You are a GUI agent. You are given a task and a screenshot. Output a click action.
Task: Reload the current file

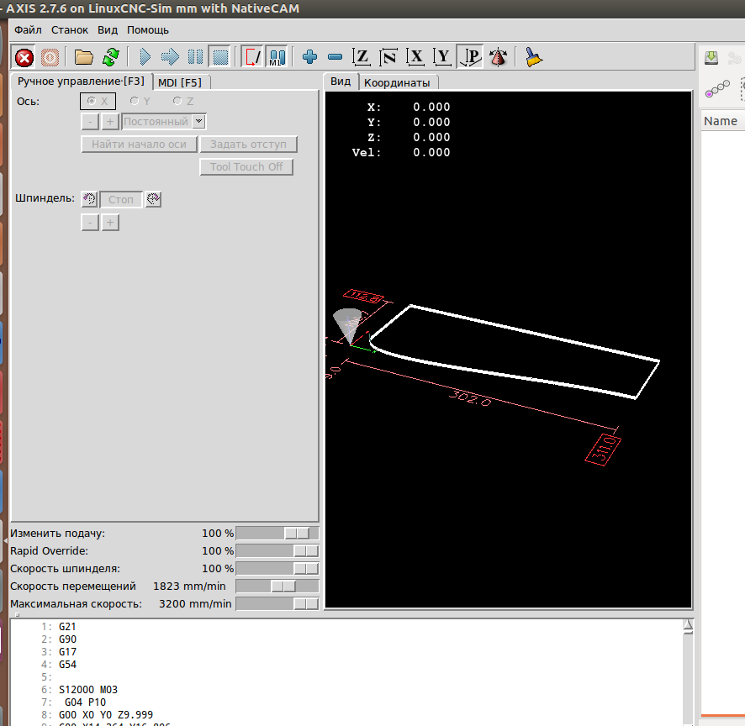pos(110,57)
